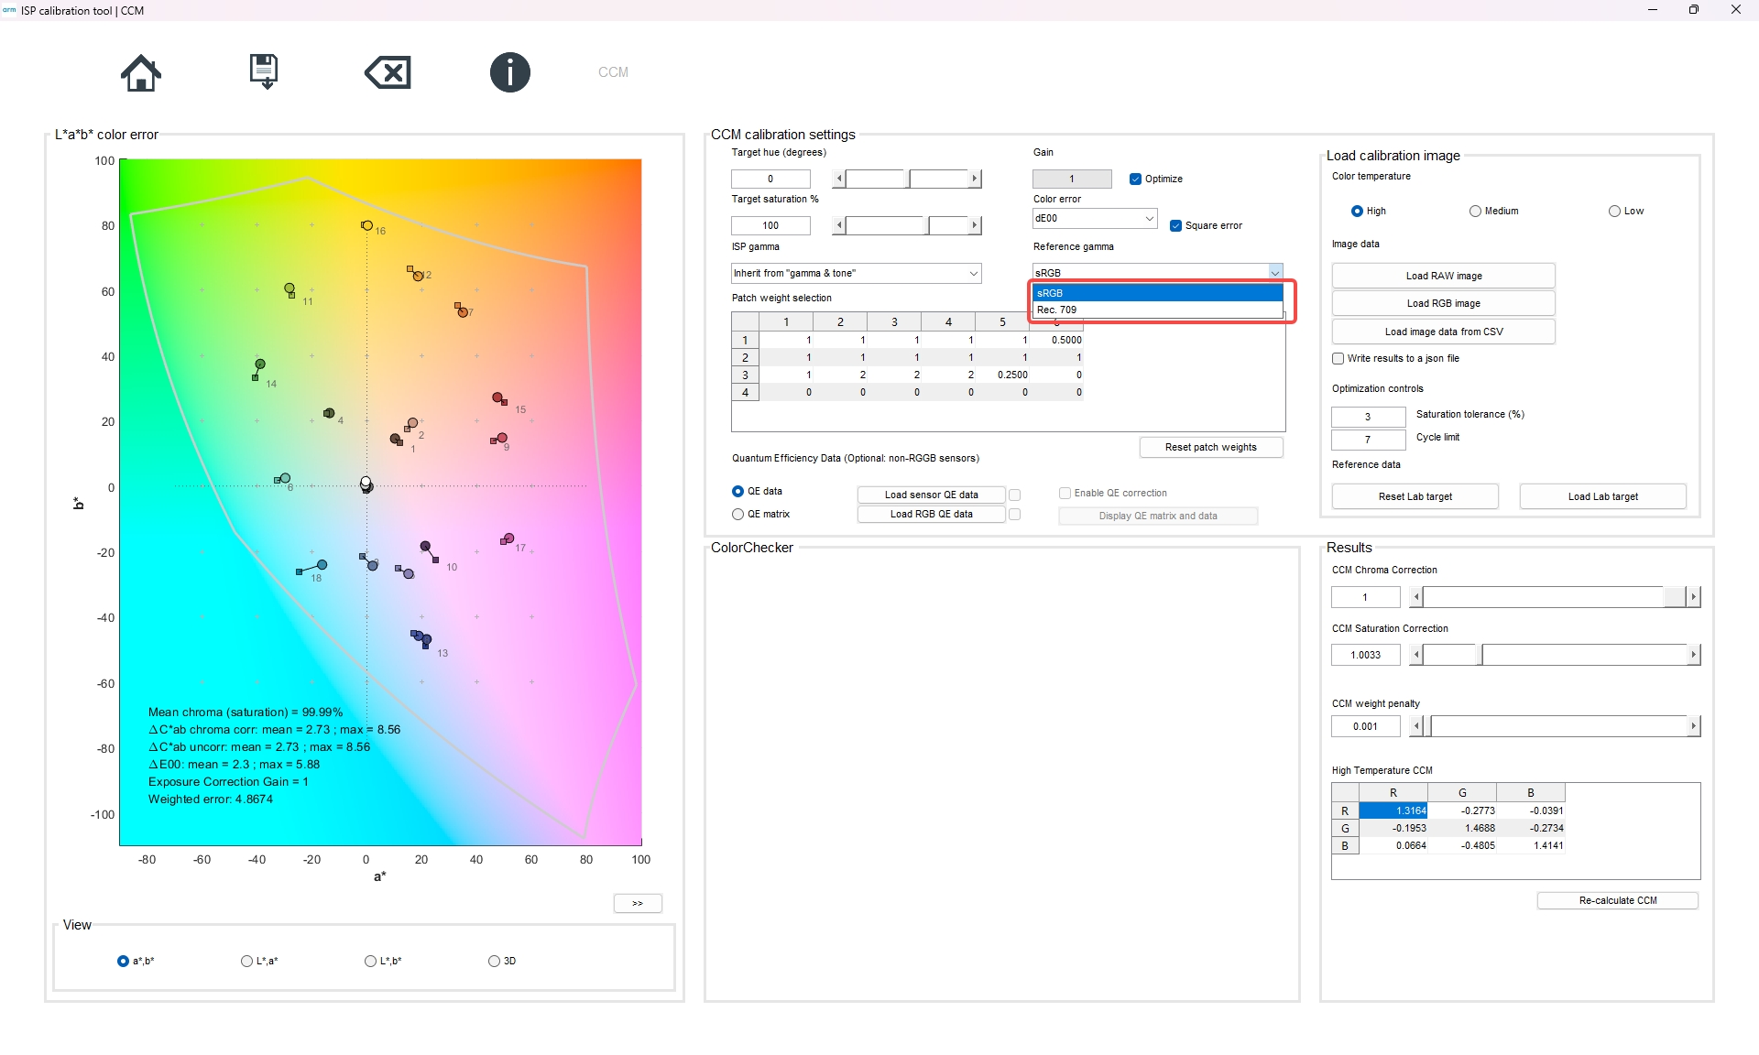
Task: Click the CCM weight penalty slider track
Action: 1557,726
